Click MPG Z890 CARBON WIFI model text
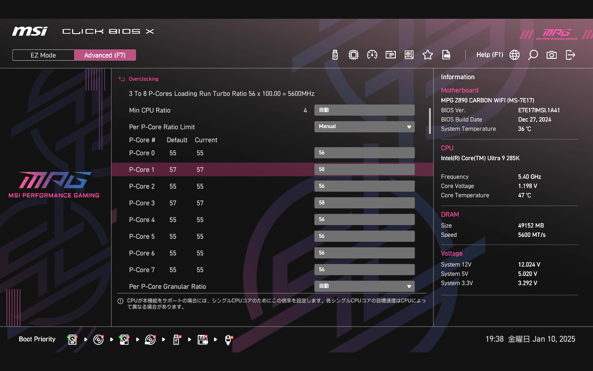The width and height of the screenshot is (593, 371). point(487,100)
